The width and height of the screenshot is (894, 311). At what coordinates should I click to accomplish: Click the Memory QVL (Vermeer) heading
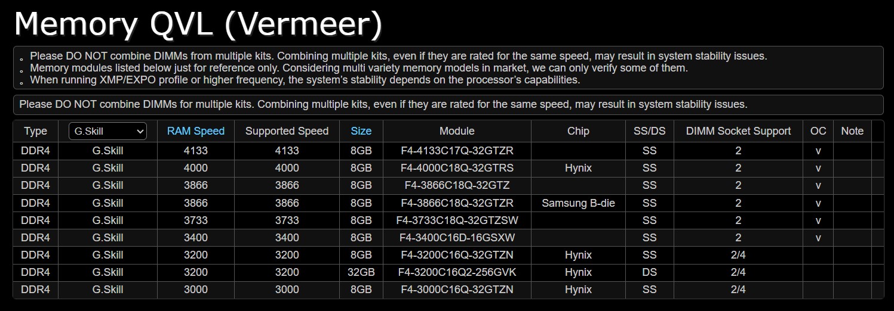click(x=198, y=24)
